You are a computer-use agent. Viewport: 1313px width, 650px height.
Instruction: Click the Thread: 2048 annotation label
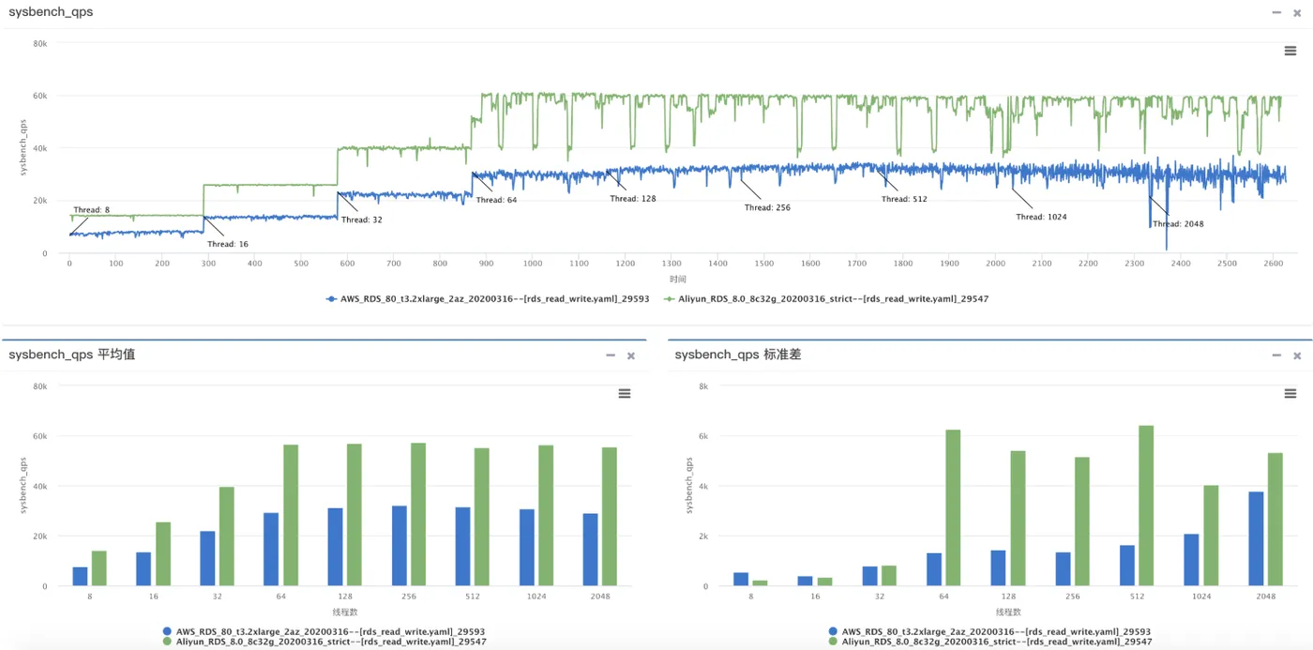(x=1178, y=224)
